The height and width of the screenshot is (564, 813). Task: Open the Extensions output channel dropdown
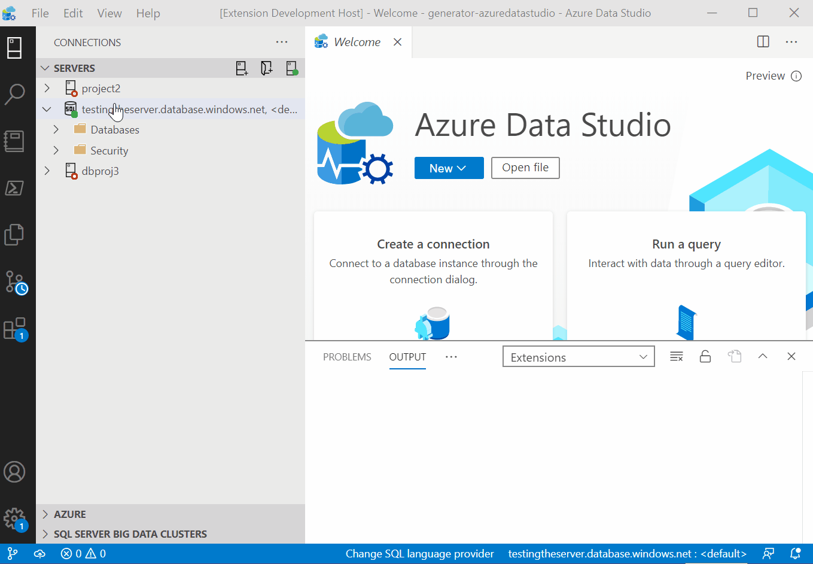click(x=578, y=357)
